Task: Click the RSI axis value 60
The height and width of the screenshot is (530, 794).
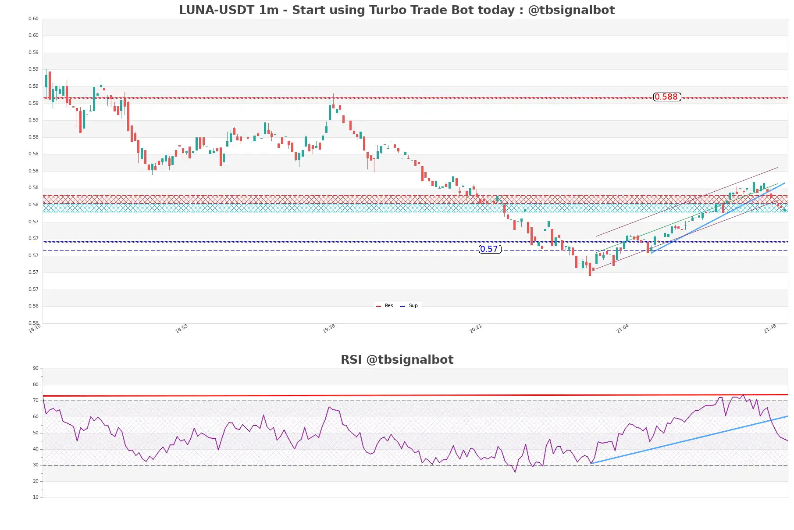Action: coord(36,416)
